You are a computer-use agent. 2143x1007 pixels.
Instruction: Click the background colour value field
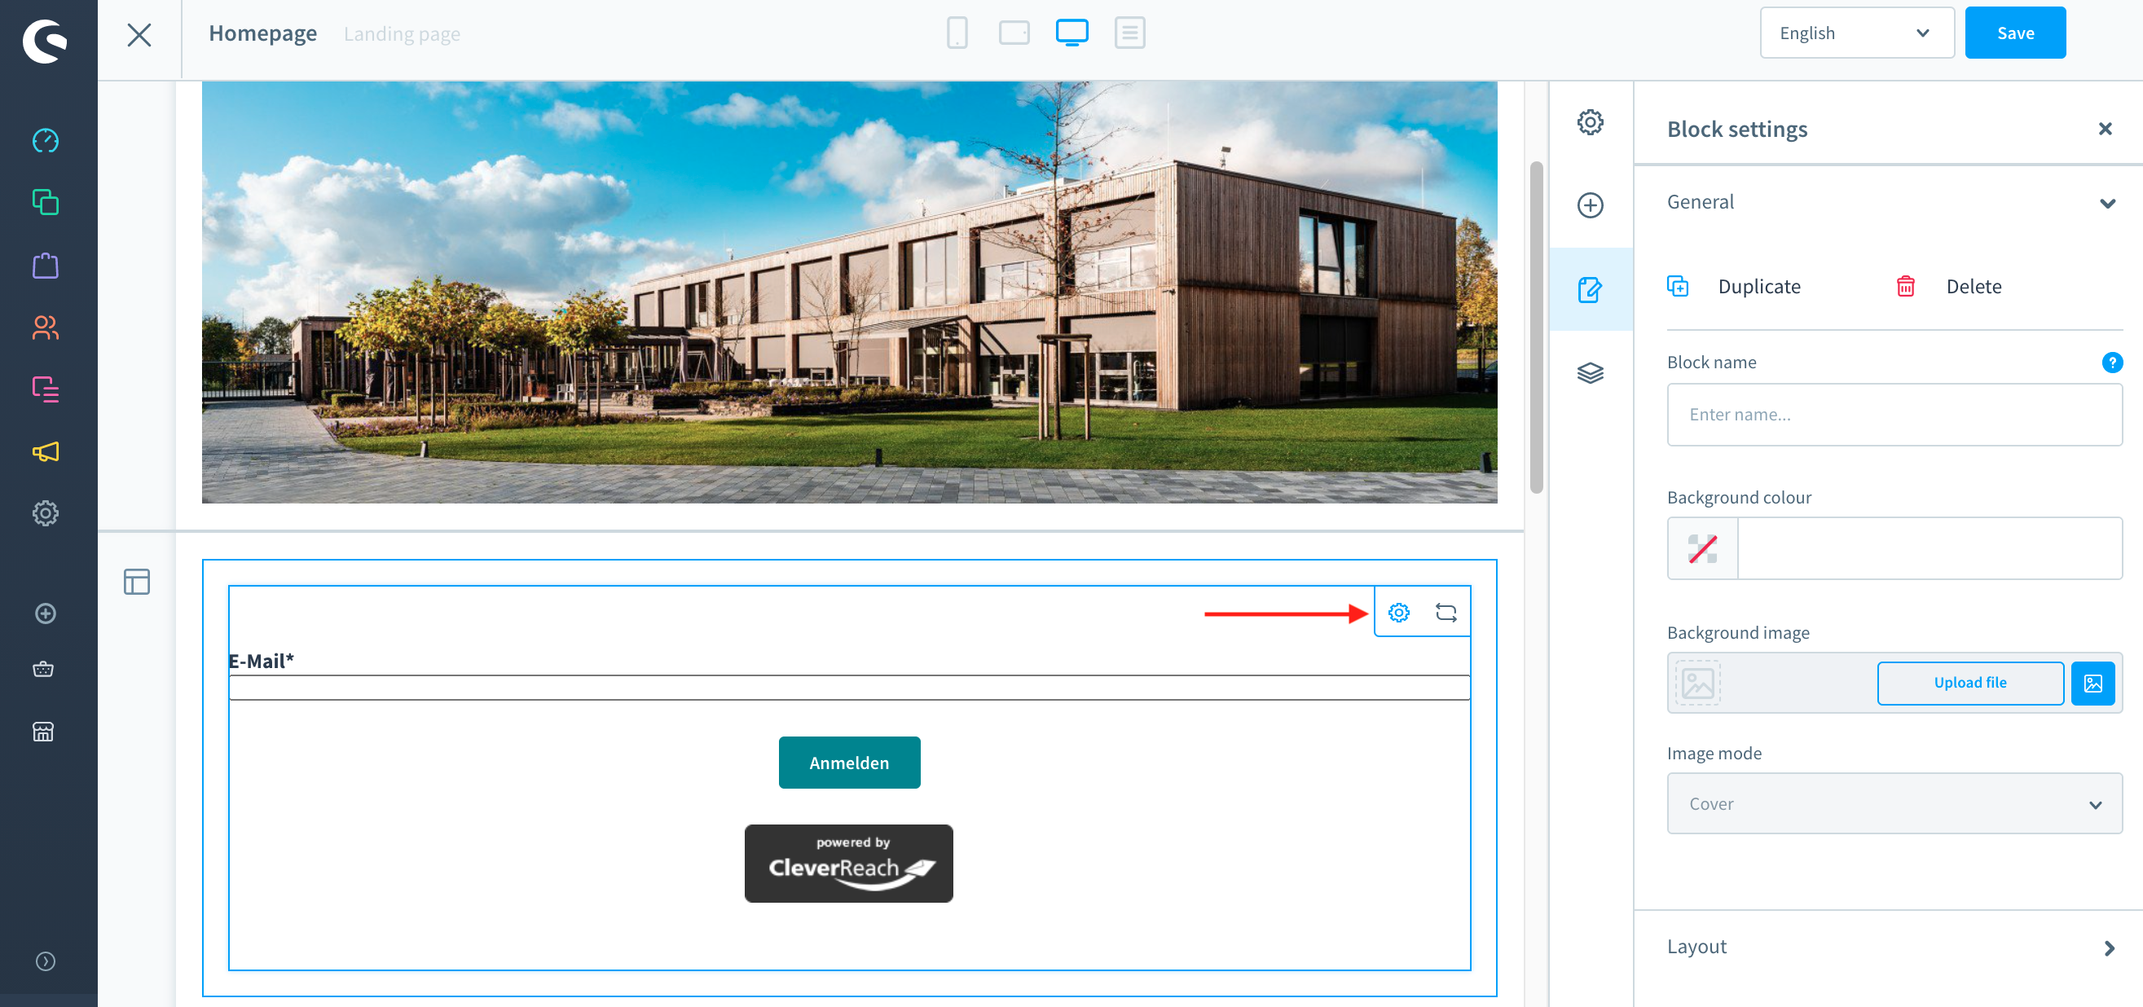pyautogui.click(x=1930, y=549)
